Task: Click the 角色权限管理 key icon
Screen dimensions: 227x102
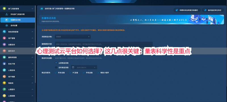Action: (4, 32)
